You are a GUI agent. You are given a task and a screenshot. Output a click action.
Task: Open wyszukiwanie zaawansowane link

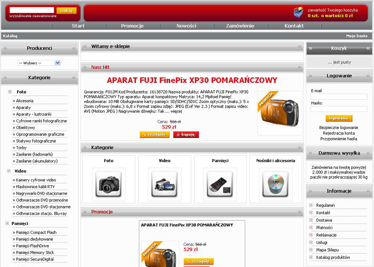point(33,16)
